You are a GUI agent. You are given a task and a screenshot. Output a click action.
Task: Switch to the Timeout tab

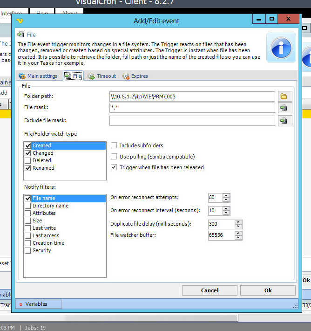102,76
